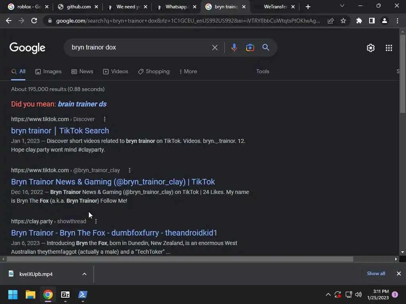Open the tab search dropdown arrow
Viewport: 406px width, 304px height.
(x=342, y=6)
